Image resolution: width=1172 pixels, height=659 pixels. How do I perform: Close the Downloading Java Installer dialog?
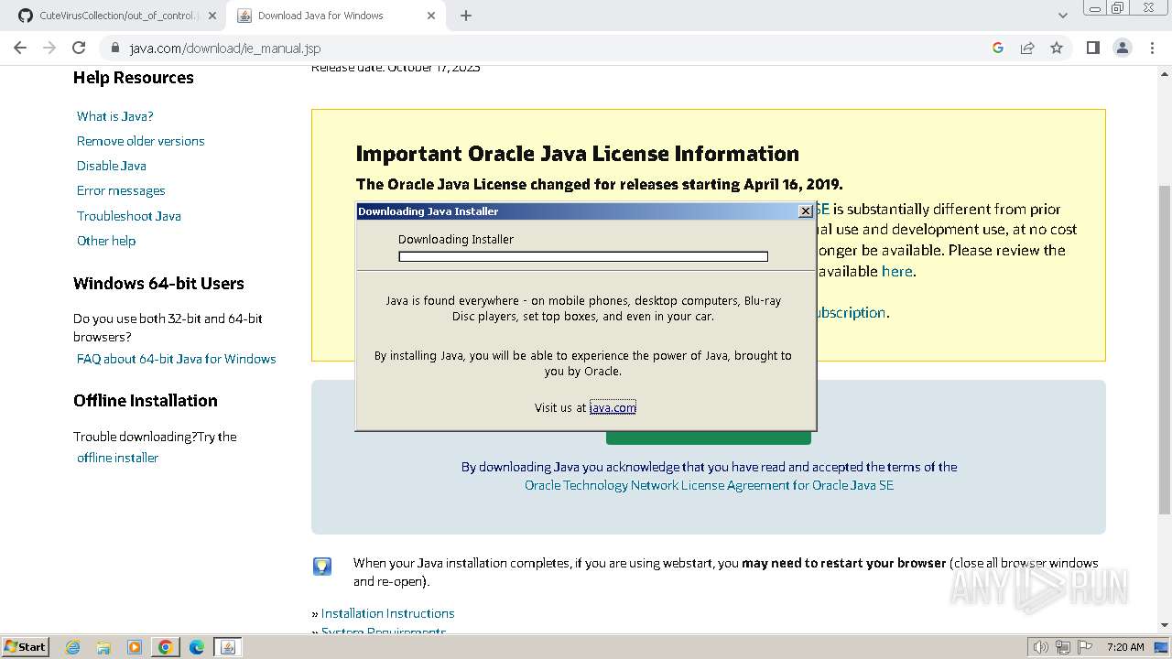(x=805, y=211)
